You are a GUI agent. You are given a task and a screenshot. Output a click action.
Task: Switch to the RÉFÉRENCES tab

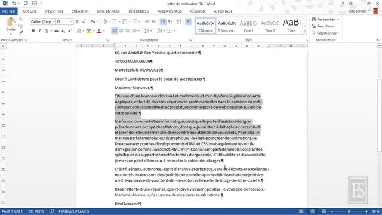pos(138,11)
